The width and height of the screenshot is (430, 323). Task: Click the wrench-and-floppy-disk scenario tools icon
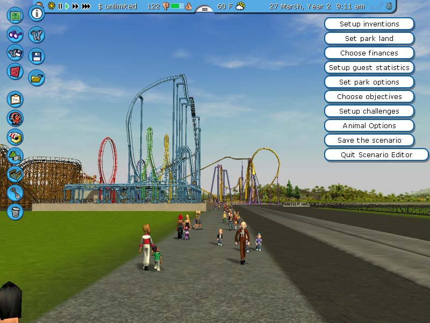15,53
